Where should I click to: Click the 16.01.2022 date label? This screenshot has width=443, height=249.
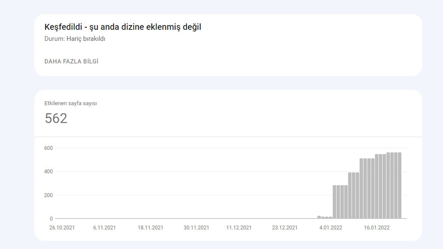377,227
